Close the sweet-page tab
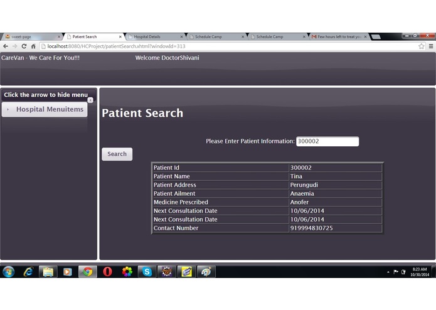The image size is (436, 310). (59, 36)
